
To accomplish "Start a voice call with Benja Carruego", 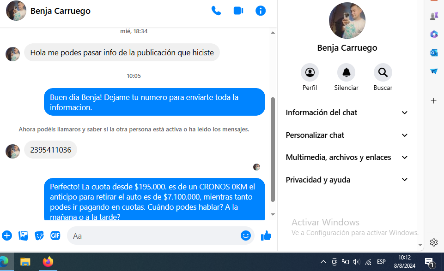I will pos(216,11).
